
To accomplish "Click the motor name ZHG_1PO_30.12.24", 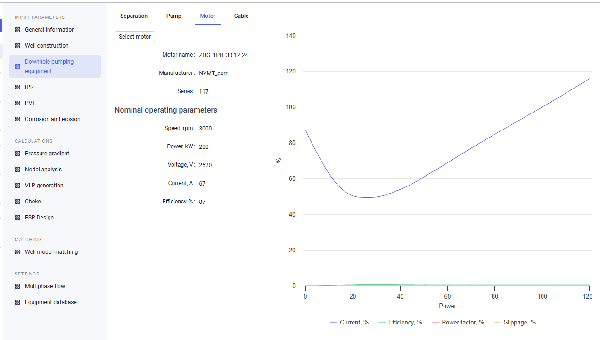I will tap(223, 55).
